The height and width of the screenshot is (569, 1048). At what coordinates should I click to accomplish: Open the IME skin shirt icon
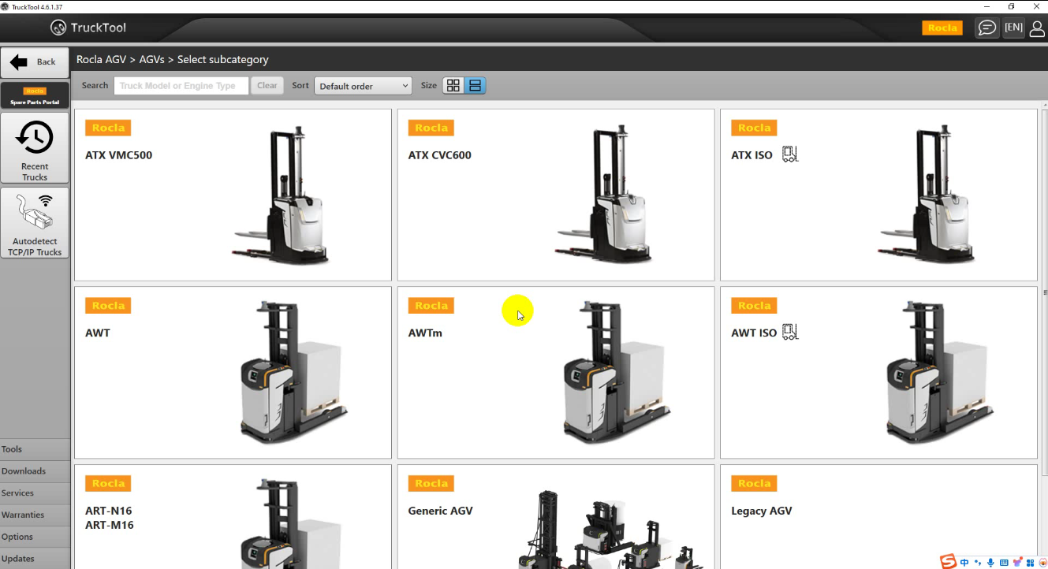1017,563
